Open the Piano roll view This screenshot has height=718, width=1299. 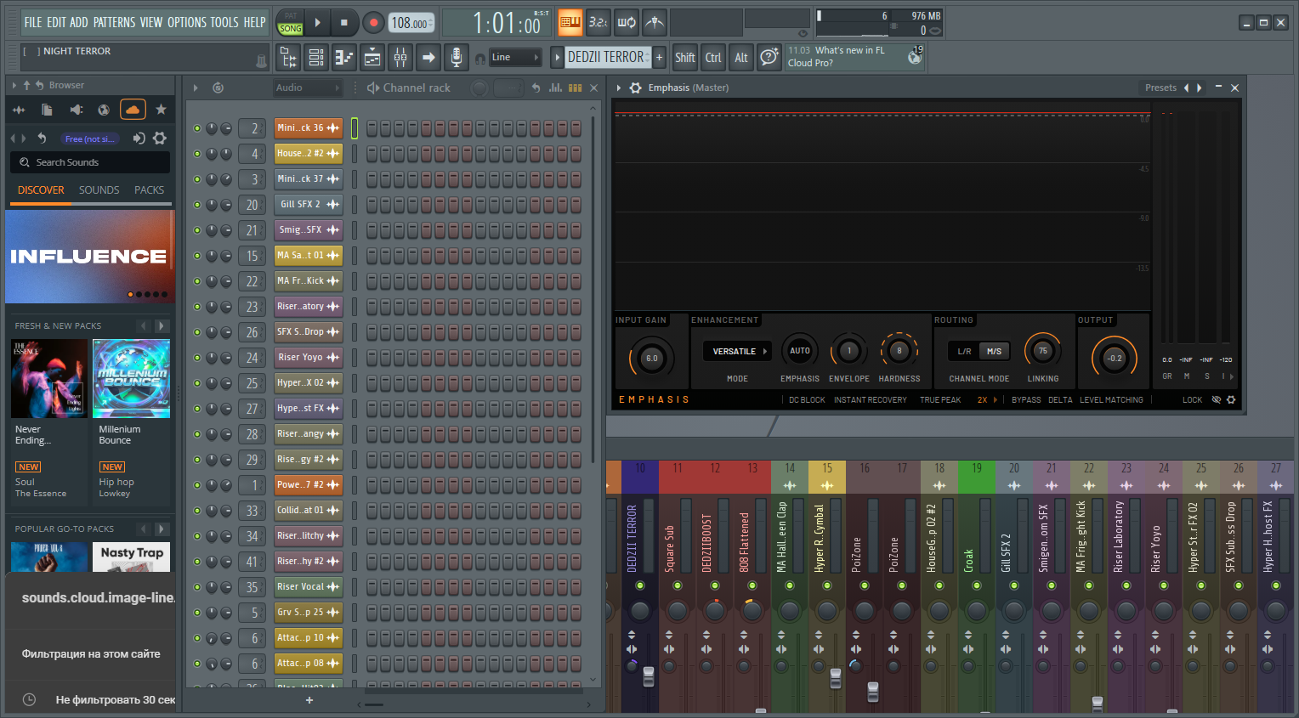click(344, 58)
